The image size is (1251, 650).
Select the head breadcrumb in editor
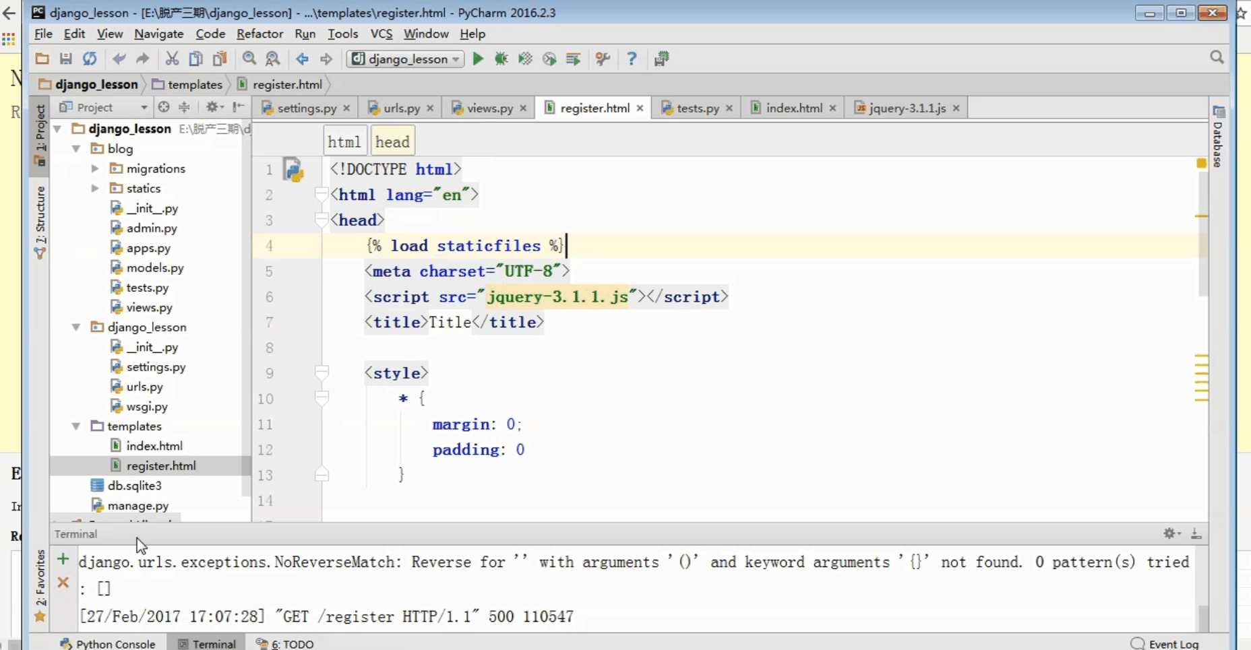click(x=392, y=141)
